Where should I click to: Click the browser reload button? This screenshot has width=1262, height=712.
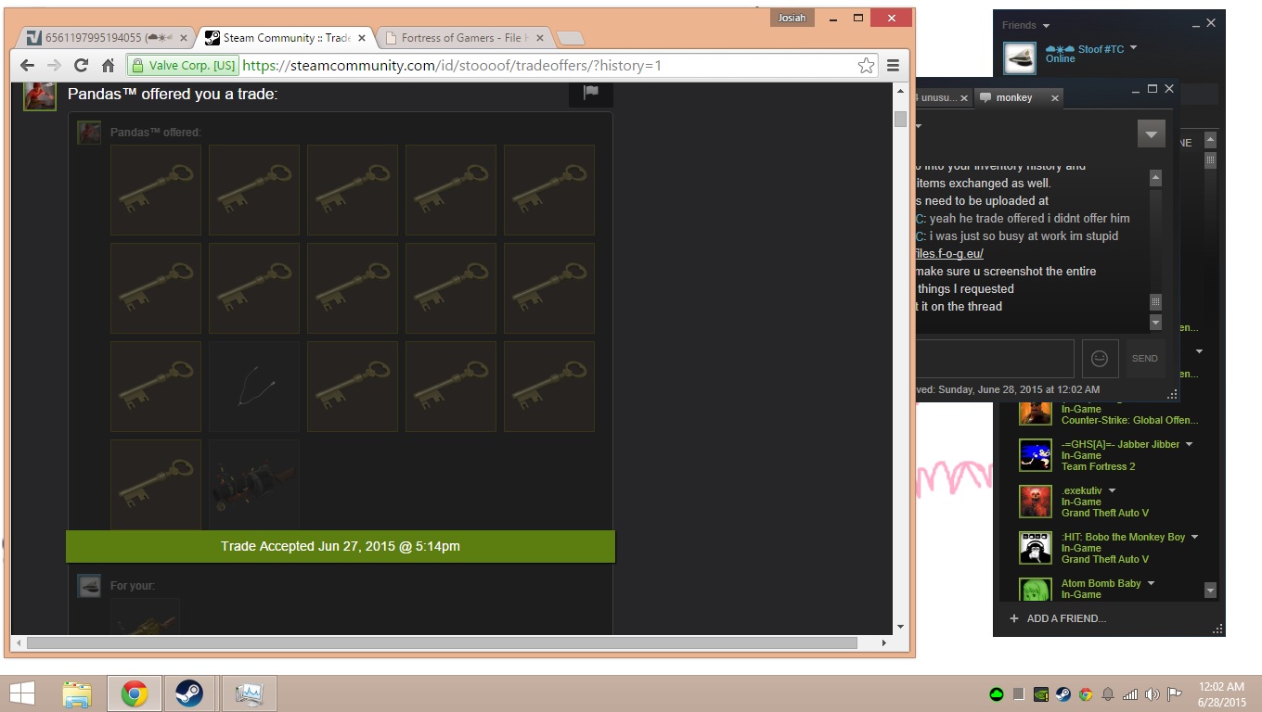81,65
